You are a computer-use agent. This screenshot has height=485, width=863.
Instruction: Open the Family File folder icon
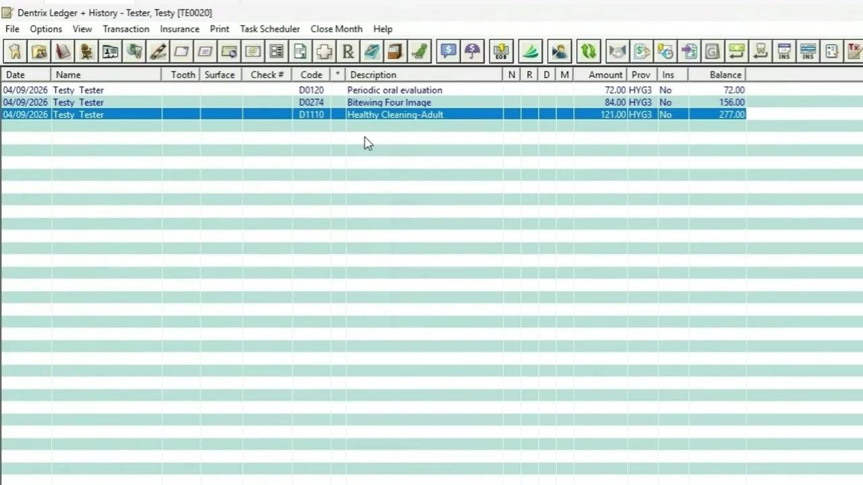pos(39,51)
